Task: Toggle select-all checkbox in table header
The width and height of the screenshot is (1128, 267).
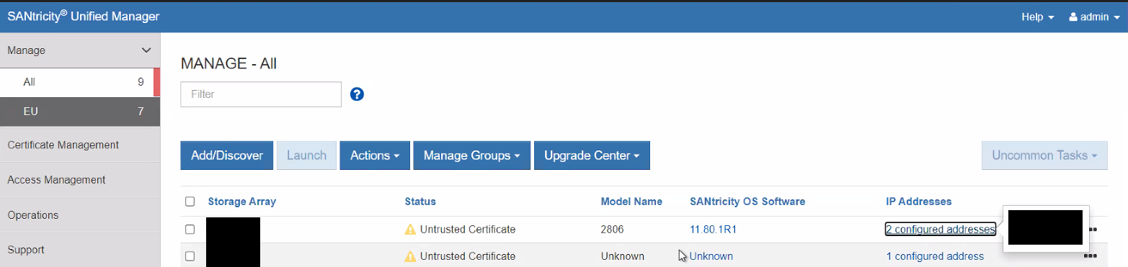Action: click(x=190, y=202)
